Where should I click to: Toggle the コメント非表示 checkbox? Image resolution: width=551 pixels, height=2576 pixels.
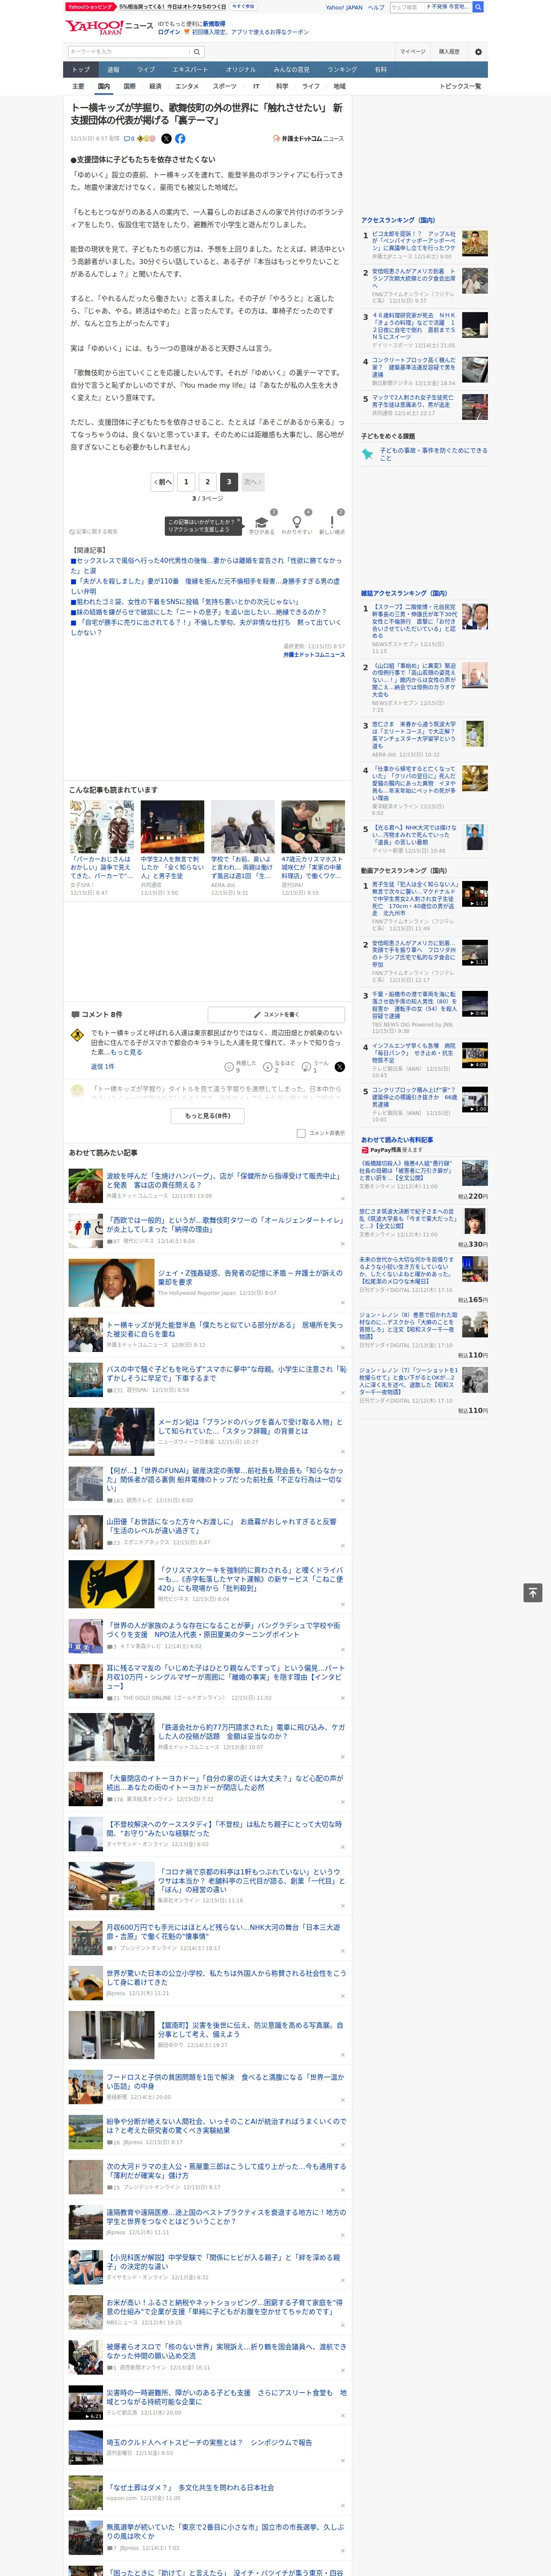click(301, 1134)
